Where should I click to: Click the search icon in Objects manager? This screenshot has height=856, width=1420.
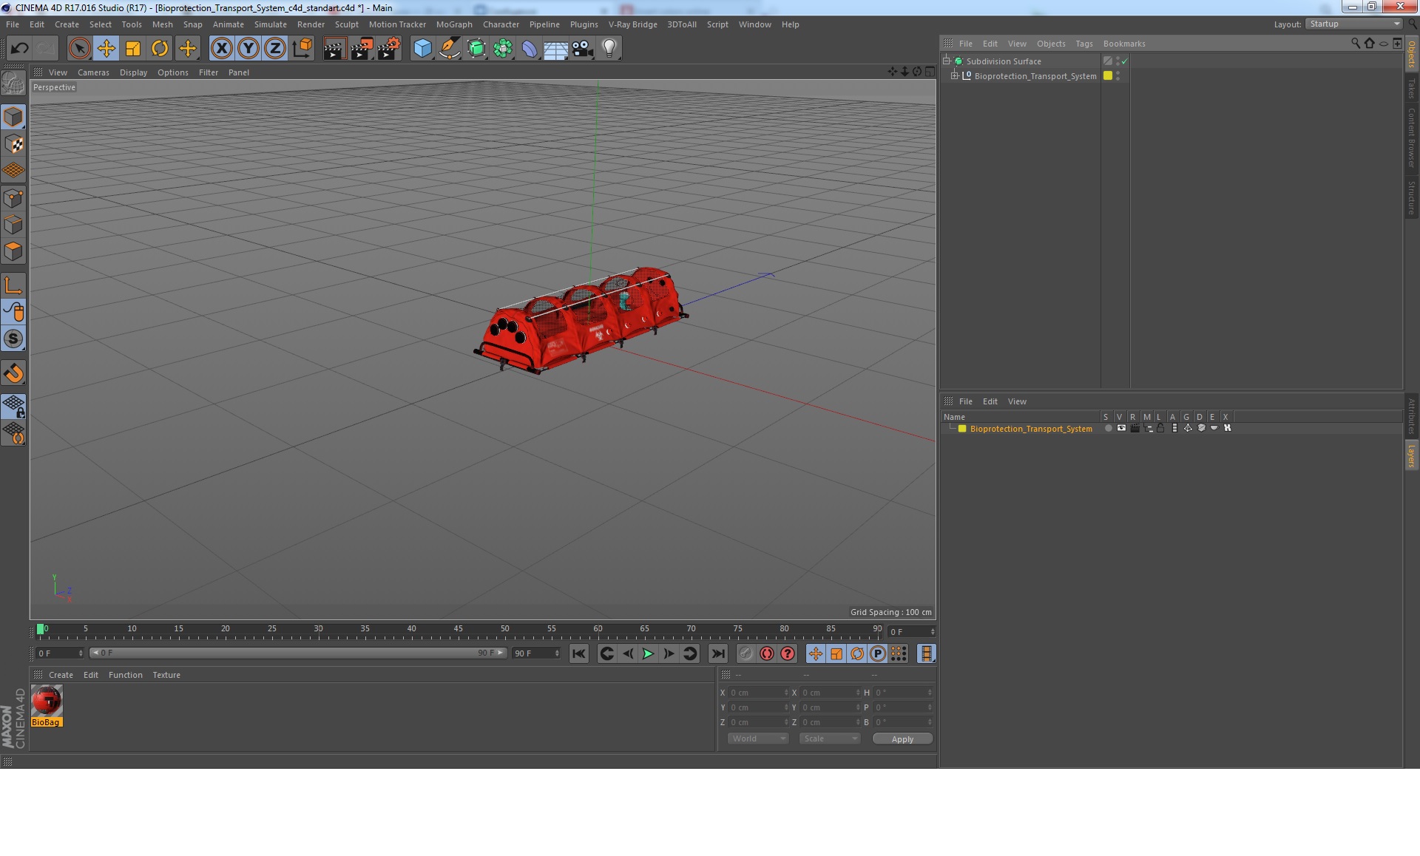coord(1356,44)
